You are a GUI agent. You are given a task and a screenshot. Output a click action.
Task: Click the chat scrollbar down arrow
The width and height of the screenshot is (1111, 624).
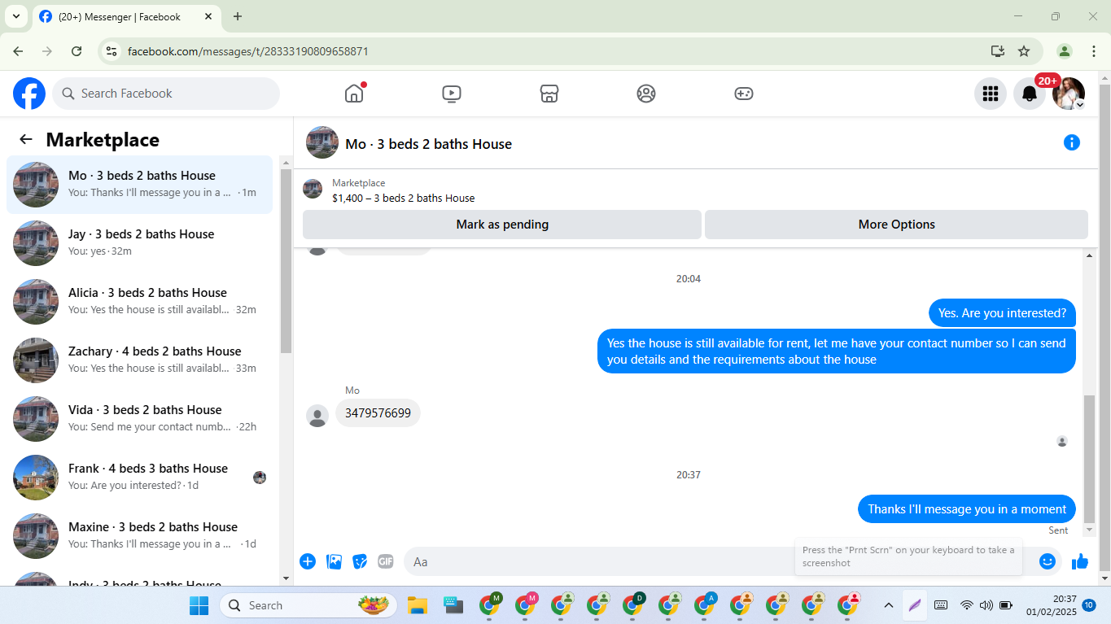point(1090,530)
